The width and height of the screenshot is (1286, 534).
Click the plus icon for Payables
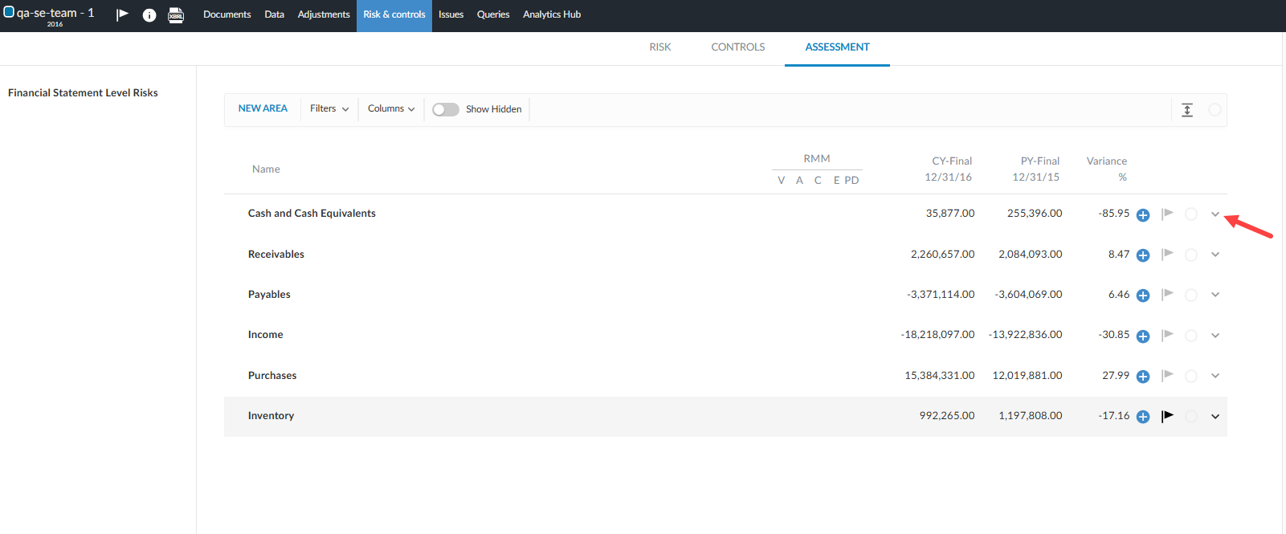click(1143, 296)
